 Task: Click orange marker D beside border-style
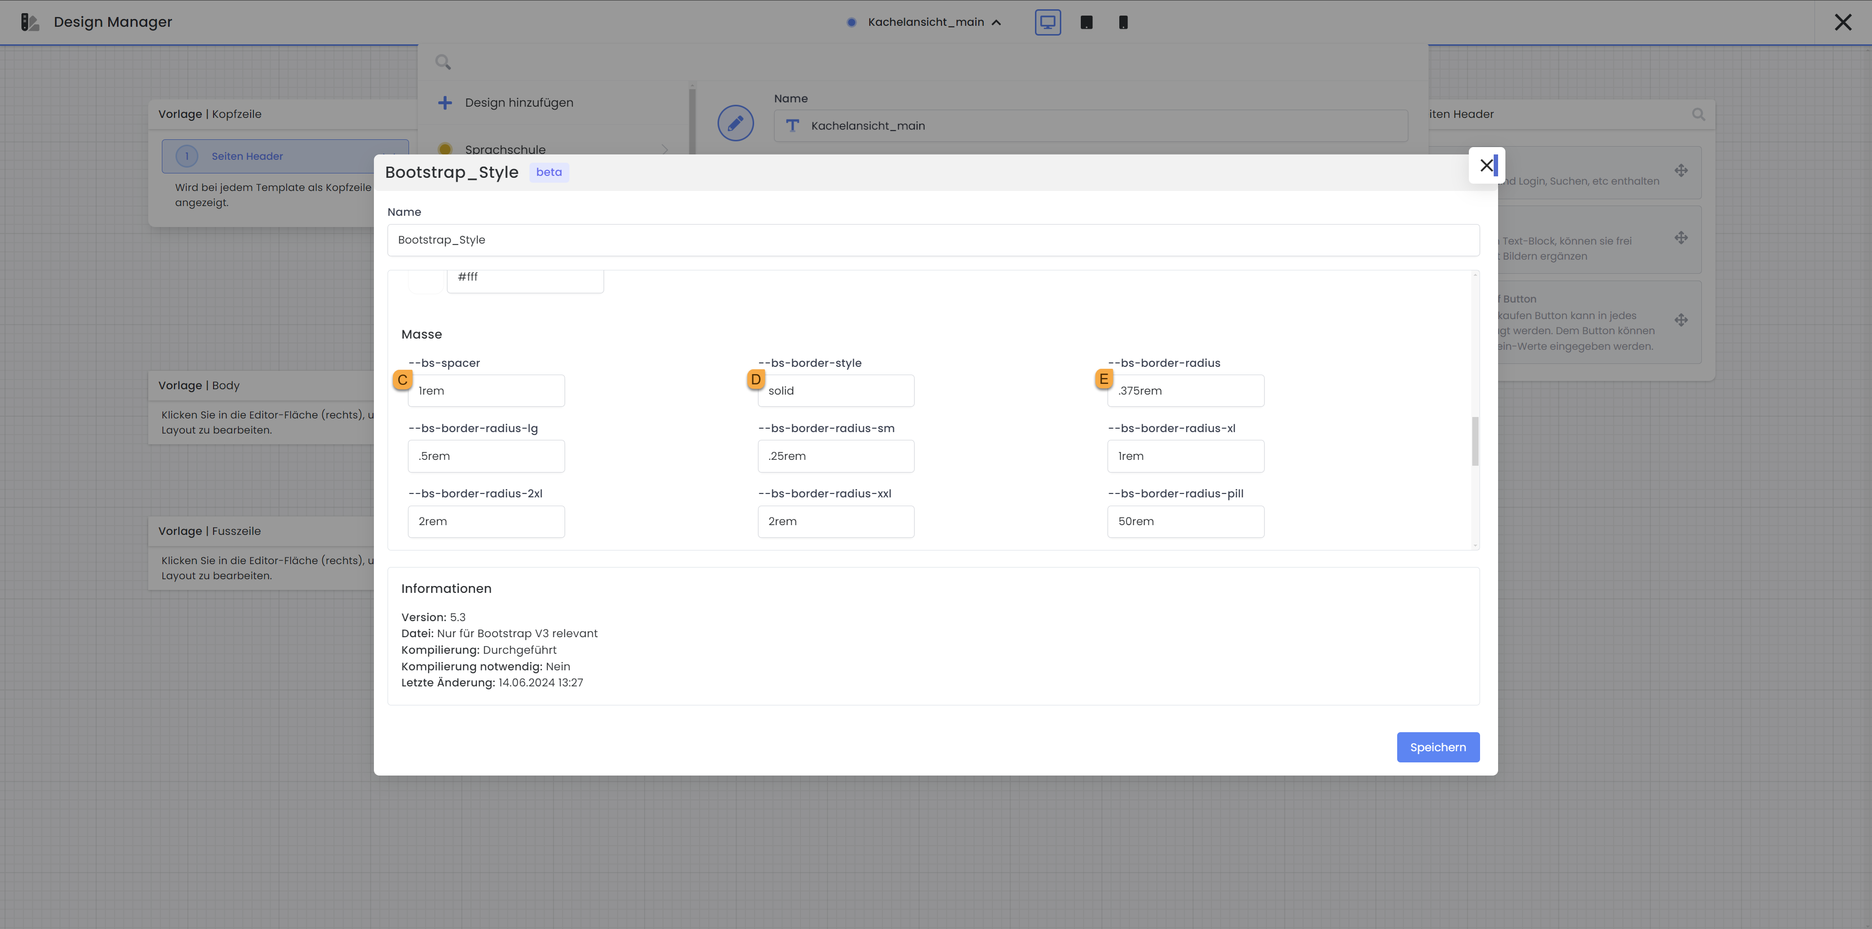(756, 379)
